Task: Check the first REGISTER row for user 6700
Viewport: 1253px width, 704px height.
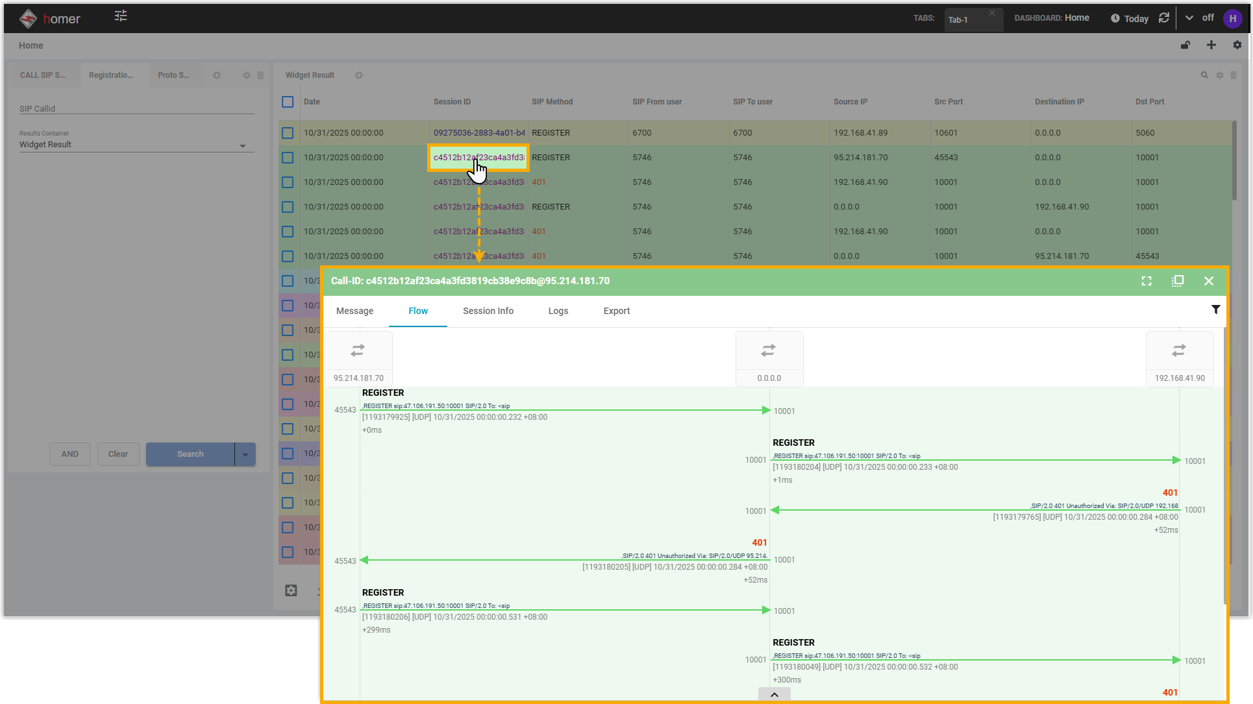Action: click(288, 133)
